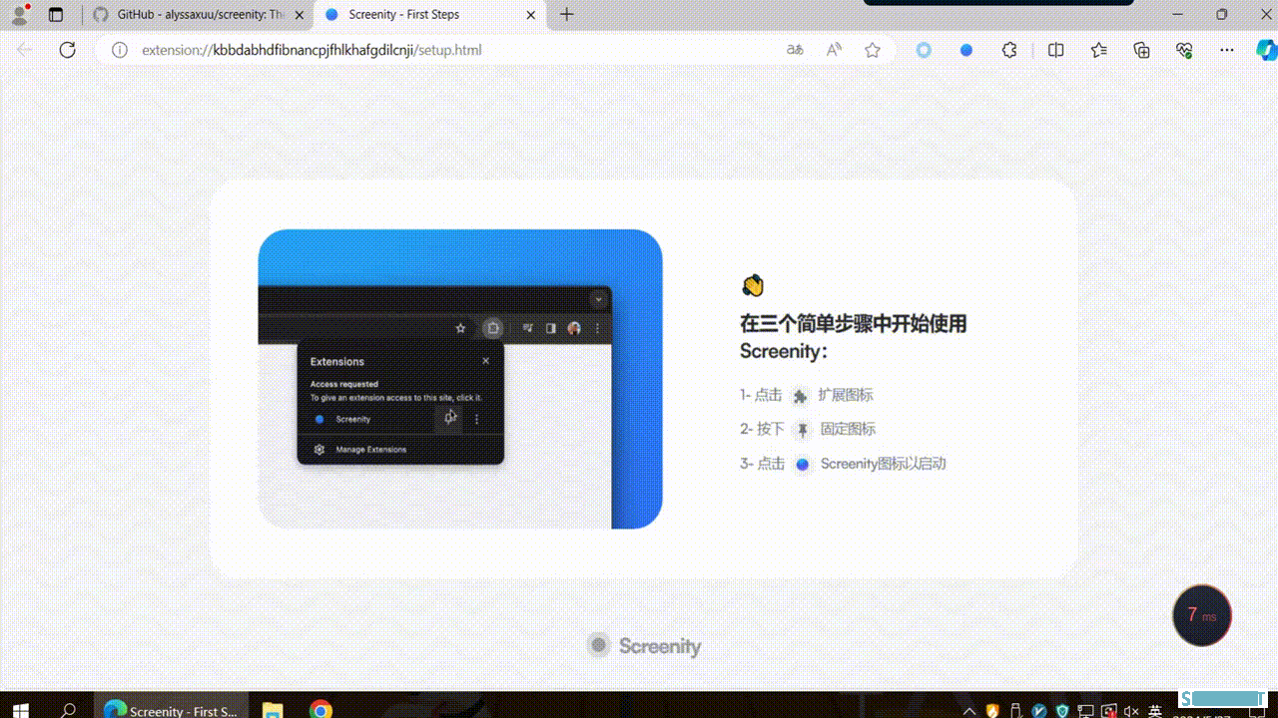1278x718 pixels.
Task: Open the Extensions puzzle icon
Action: (1009, 50)
